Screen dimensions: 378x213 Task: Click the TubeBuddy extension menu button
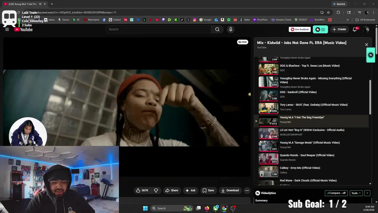(320, 29)
